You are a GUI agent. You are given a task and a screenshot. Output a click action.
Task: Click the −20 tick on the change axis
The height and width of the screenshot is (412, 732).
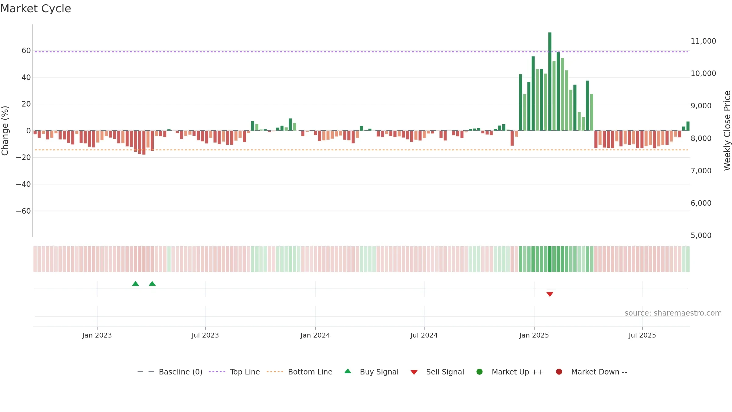point(23,157)
